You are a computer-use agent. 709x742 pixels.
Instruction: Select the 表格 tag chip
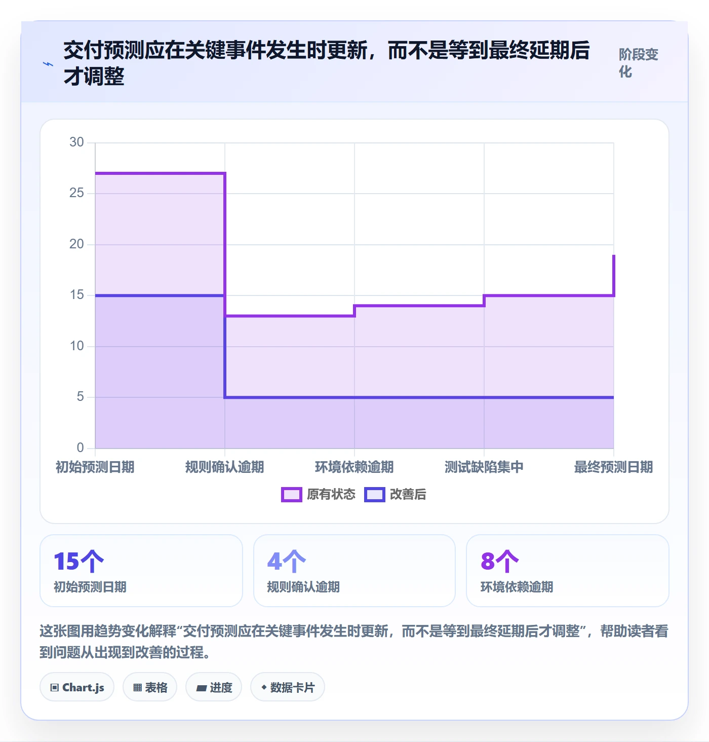pos(150,687)
